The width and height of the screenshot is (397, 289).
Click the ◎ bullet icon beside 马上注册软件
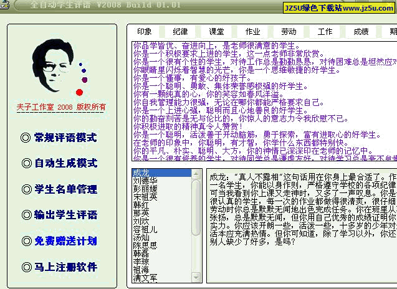[x=26, y=267]
